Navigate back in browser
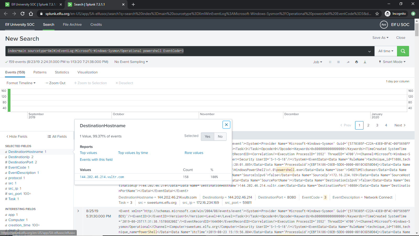419x236 pixels. [x=6, y=14]
